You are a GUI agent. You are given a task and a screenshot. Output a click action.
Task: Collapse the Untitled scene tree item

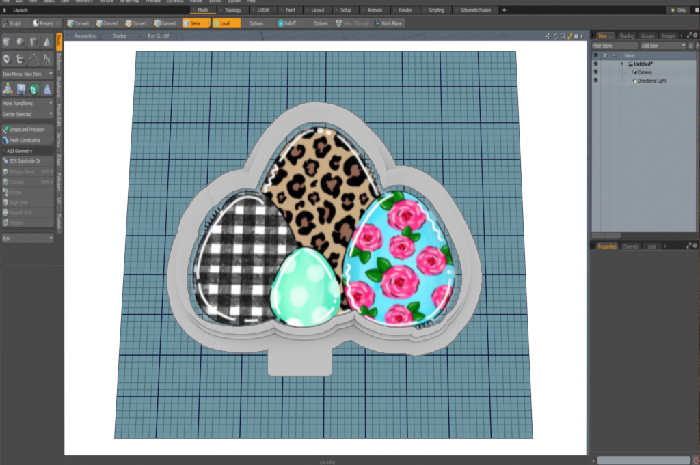click(x=622, y=64)
